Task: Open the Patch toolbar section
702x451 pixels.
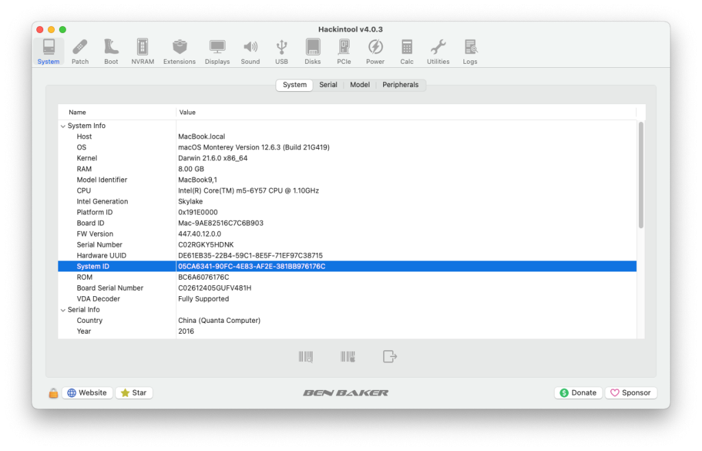Action: tap(80, 51)
